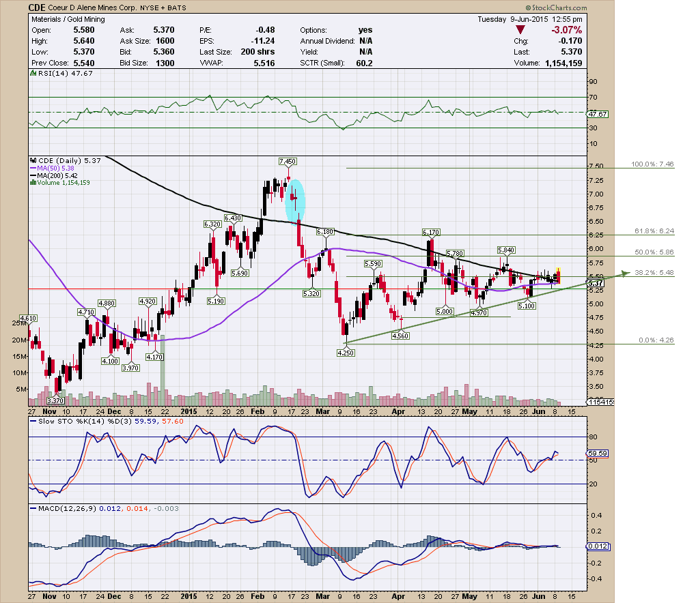Click the 0.0%: 4.26 Fibonacci label

coord(656,340)
